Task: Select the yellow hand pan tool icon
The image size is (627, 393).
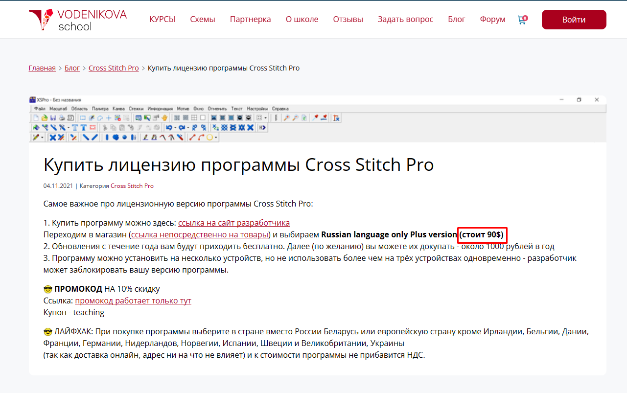Action: click(x=164, y=118)
